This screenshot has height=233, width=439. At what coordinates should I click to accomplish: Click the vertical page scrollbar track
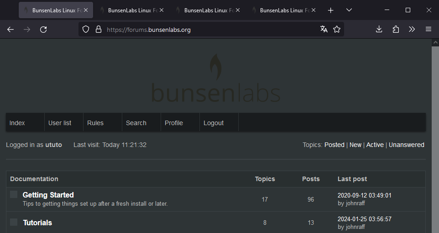click(435, 140)
